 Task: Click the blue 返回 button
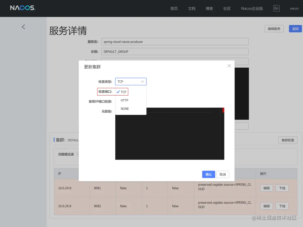tap(295, 28)
